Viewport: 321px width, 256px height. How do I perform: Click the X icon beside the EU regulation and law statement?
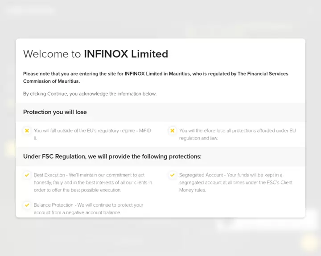click(x=172, y=131)
